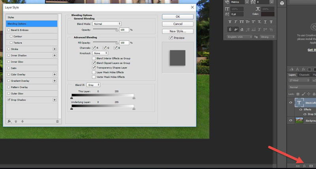Add another Drop Shadow with plus button

pos(55,100)
